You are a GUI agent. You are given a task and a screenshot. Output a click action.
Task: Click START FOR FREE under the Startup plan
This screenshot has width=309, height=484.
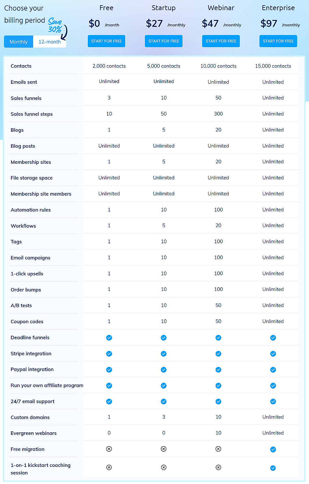[163, 41]
